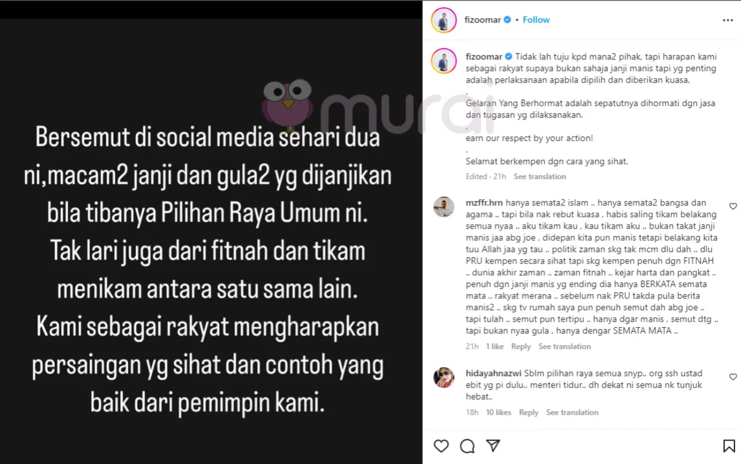This screenshot has width=741, height=464.
Task: Reply to hidayahnazwi's comment
Action: [528, 412]
